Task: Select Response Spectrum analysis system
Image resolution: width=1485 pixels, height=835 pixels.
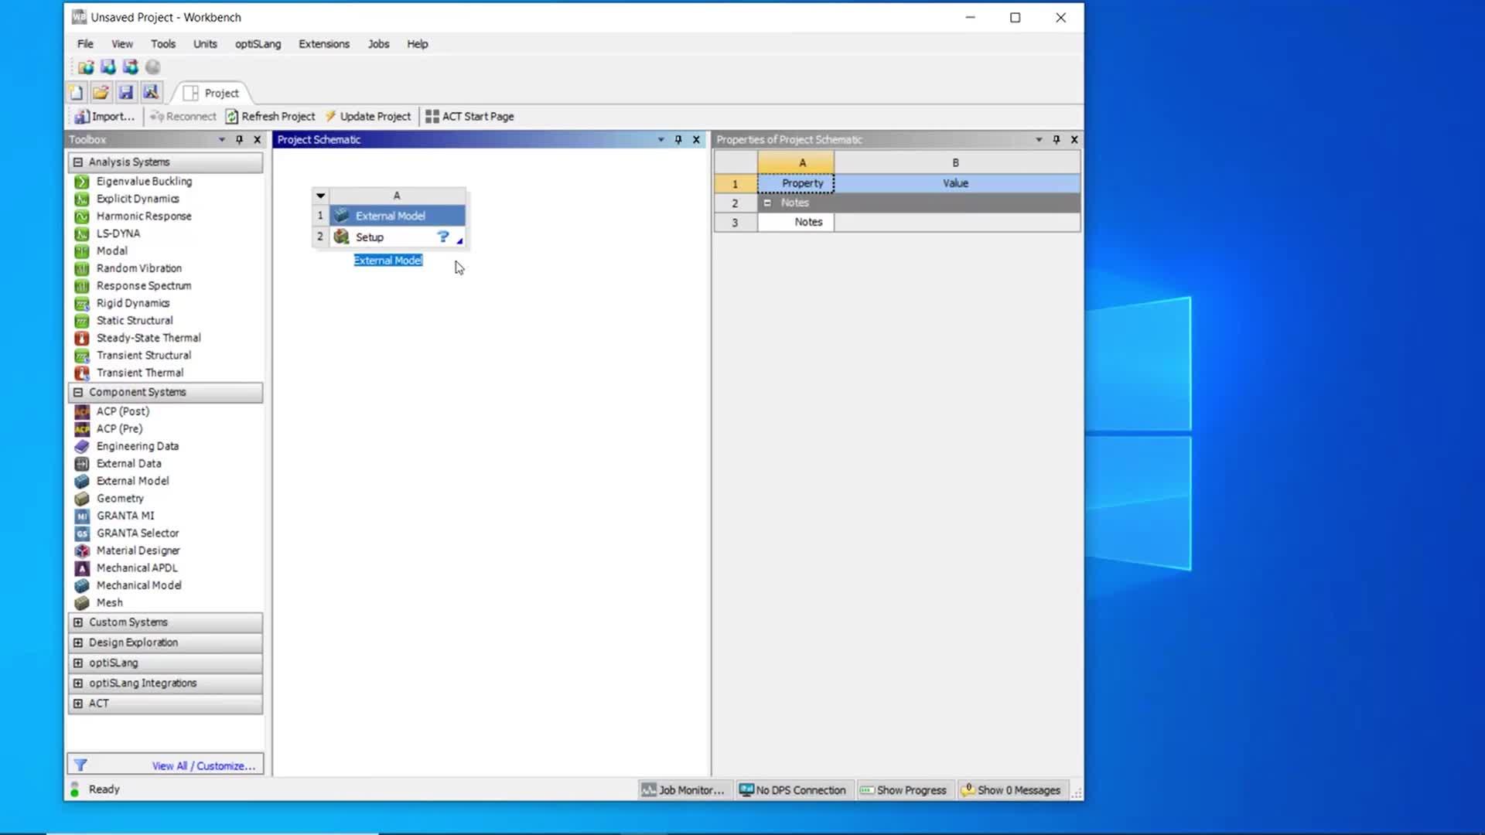Action: pos(143,286)
